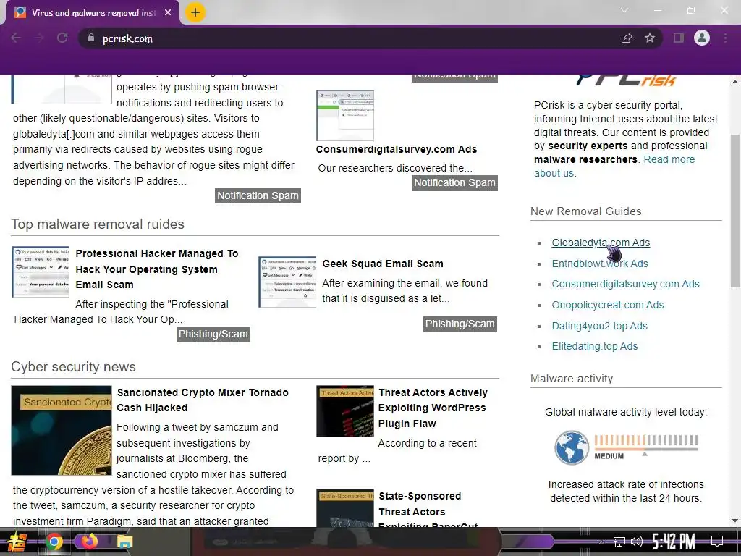Open Sancionated Crypto Mixer Tornado Cash headline

203,400
